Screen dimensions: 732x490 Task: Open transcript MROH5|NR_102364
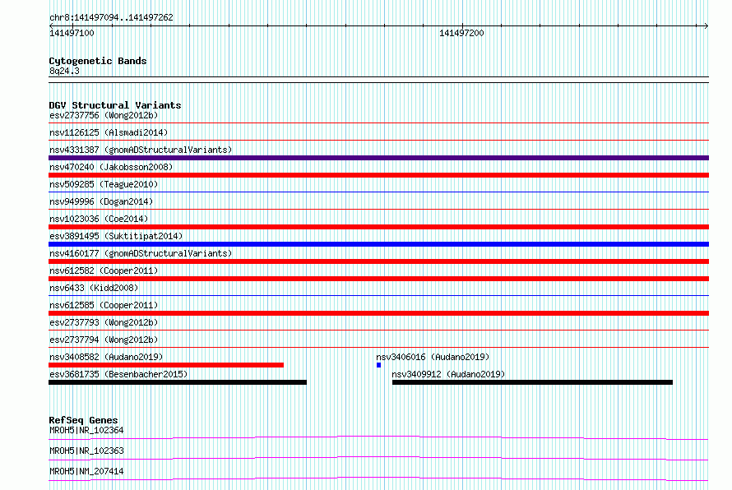(86, 430)
